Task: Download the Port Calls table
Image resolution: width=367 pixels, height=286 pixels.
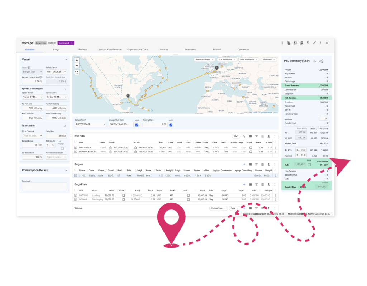Action: click(x=269, y=136)
